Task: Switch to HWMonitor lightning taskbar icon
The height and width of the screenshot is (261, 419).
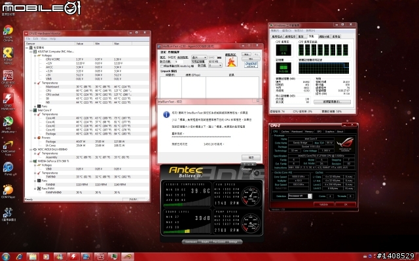Action: [73, 256]
